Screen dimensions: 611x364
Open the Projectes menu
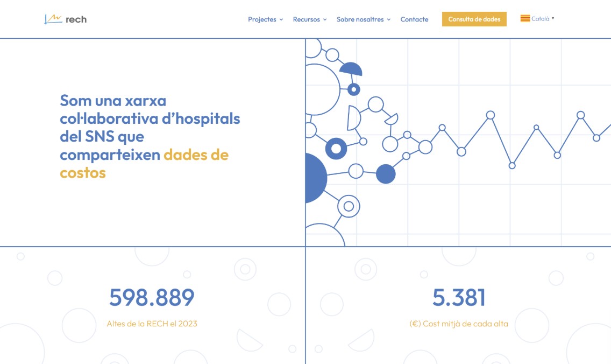(x=262, y=19)
